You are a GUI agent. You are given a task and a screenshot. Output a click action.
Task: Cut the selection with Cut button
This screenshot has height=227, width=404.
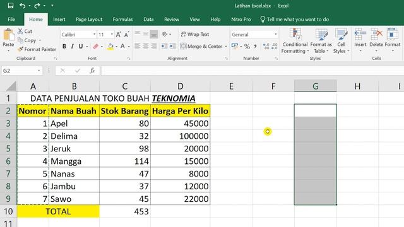(25, 32)
